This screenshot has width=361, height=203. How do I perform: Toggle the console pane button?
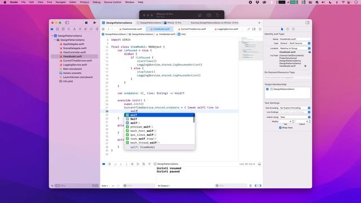[x=260, y=186]
